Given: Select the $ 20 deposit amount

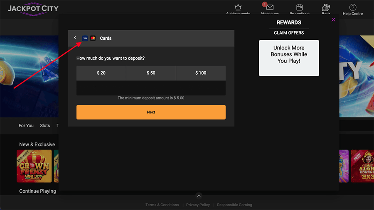Looking at the screenshot, I should (x=101, y=73).
